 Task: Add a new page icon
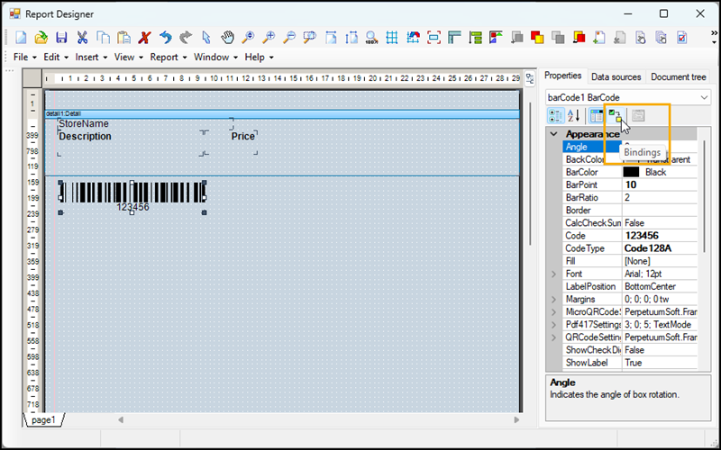point(598,37)
